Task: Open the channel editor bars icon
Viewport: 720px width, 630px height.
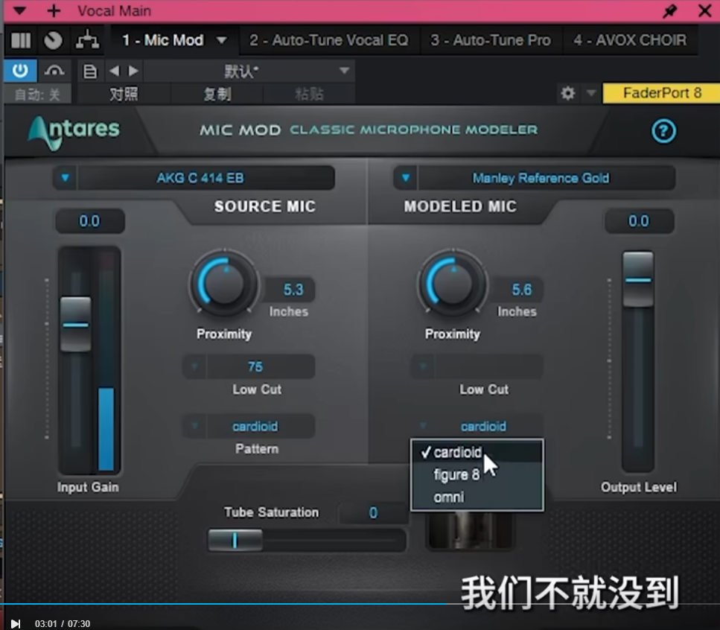Action: pos(21,40)
